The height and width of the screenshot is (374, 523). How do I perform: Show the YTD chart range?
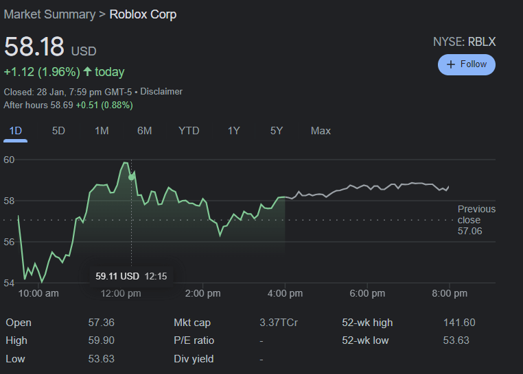tap(189, 131)
